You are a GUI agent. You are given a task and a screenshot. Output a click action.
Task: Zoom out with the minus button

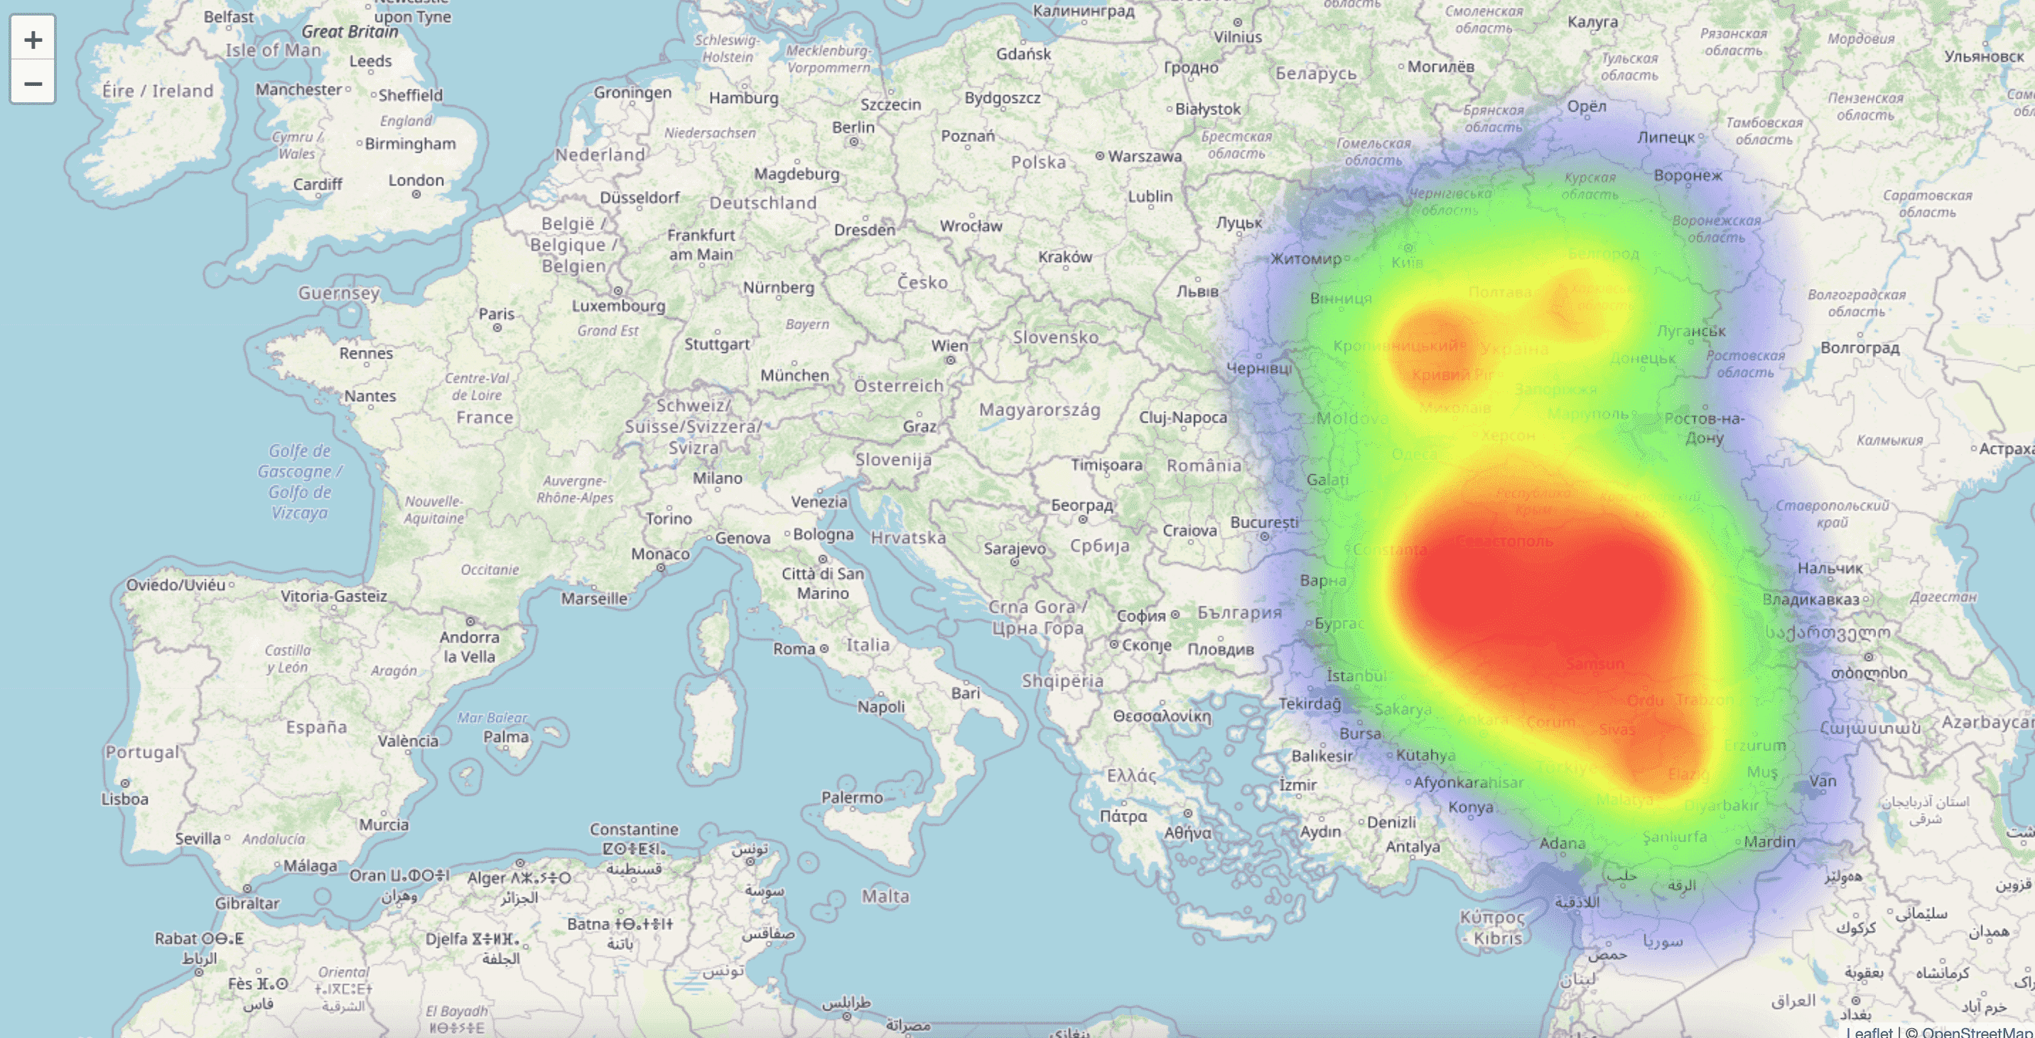tap(33, 82)
